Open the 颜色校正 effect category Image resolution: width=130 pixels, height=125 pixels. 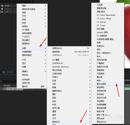click(x=69, y=122)
